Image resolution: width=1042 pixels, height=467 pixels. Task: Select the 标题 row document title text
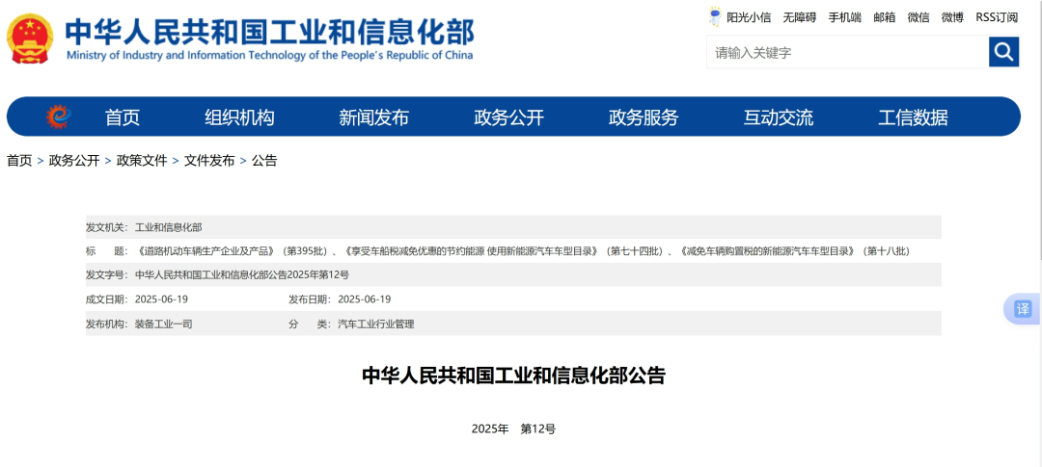coord(522,251)
